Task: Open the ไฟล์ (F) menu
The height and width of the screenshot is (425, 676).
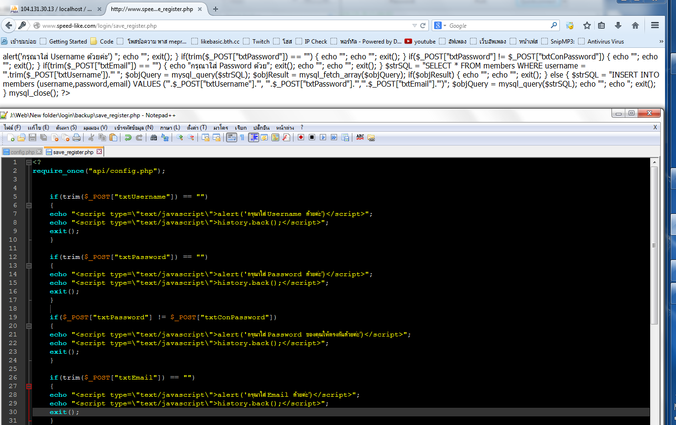Action: click(x=12, y=127)
